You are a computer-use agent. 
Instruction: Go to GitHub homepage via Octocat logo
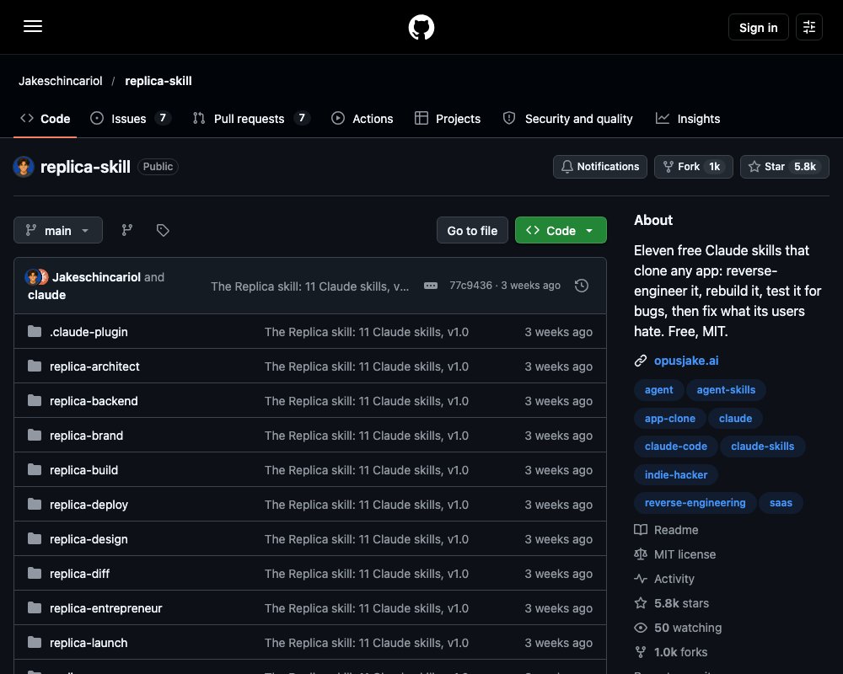[421, 27]
